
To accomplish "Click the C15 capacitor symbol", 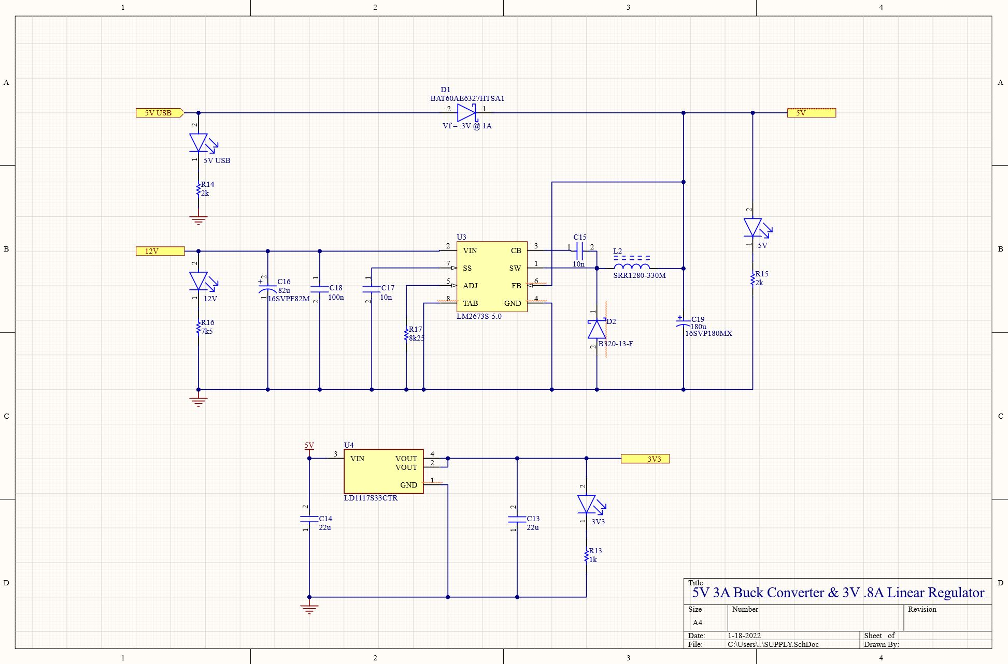I will pyautogui.click(x=579, y=250).
